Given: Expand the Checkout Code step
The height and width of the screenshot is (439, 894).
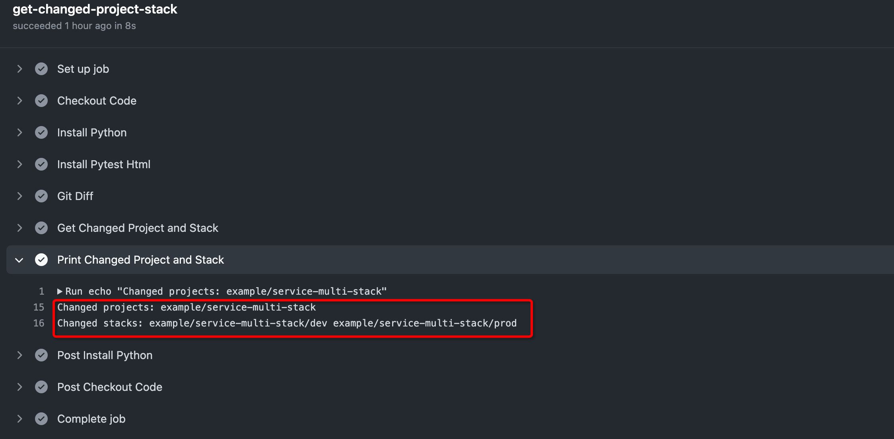Looking at the screenshot, I should coord(19,101).
